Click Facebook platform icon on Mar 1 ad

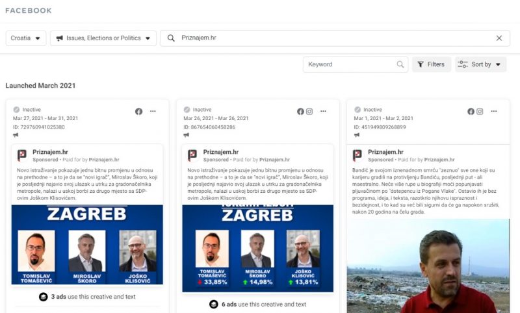click(x=471, y=112)
